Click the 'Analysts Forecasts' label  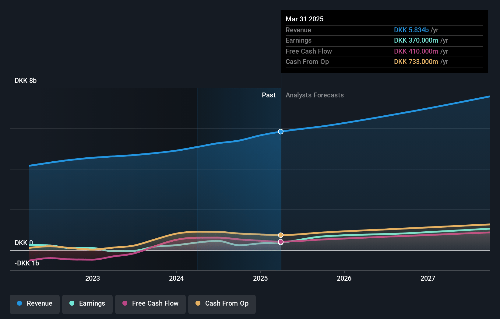[x=315, y=95]
